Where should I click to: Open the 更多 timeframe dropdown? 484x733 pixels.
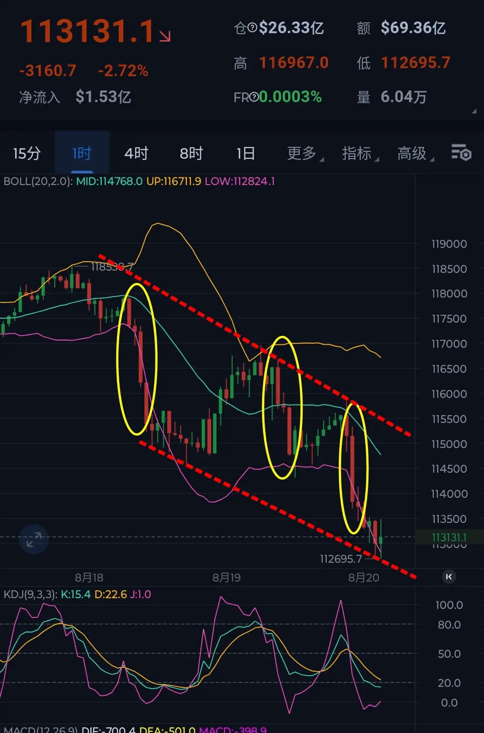[305, 153]
